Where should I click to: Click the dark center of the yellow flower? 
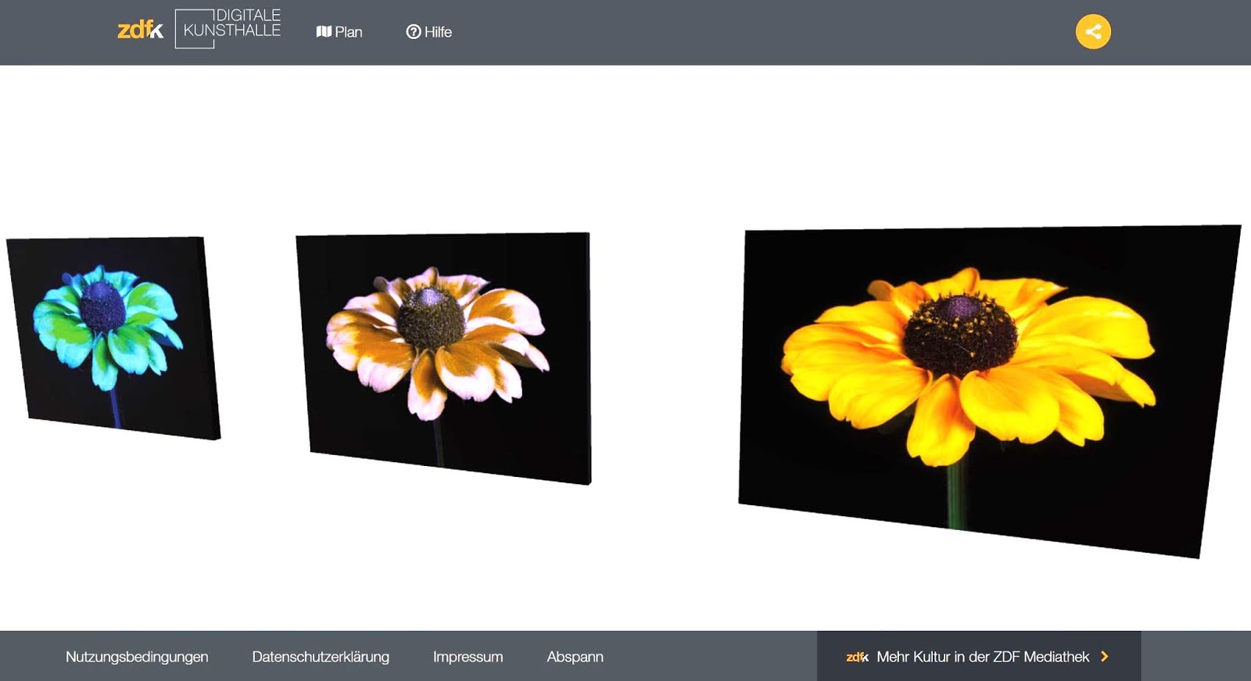(960, 334)
